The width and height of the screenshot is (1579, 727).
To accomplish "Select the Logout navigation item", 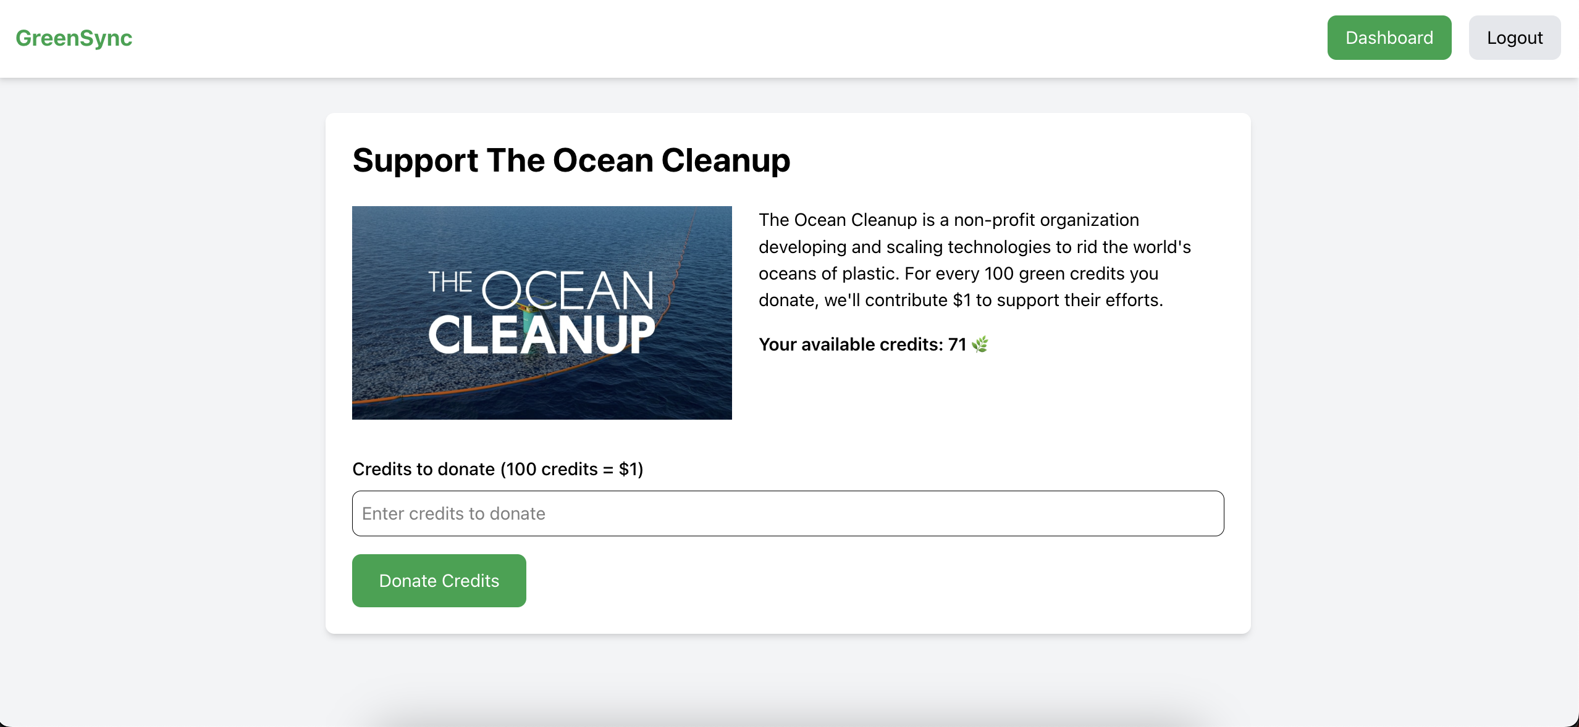I will pos(1514,37).
